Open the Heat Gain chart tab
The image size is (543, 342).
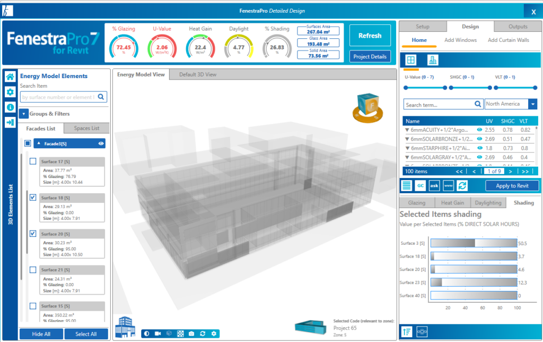[x=452, y=202]
